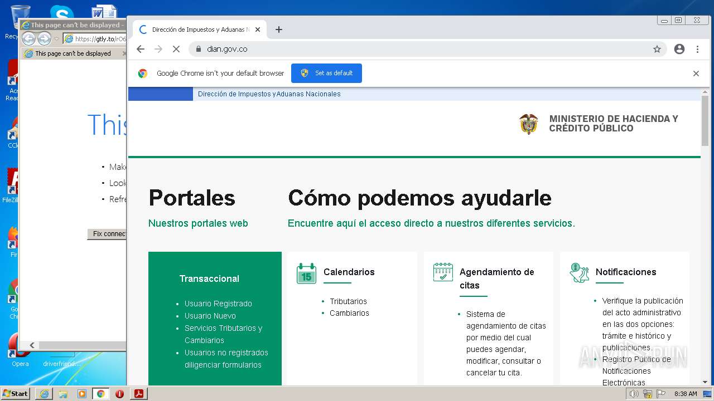Open the Tributarios calendar link

click(x=348, y=301)
